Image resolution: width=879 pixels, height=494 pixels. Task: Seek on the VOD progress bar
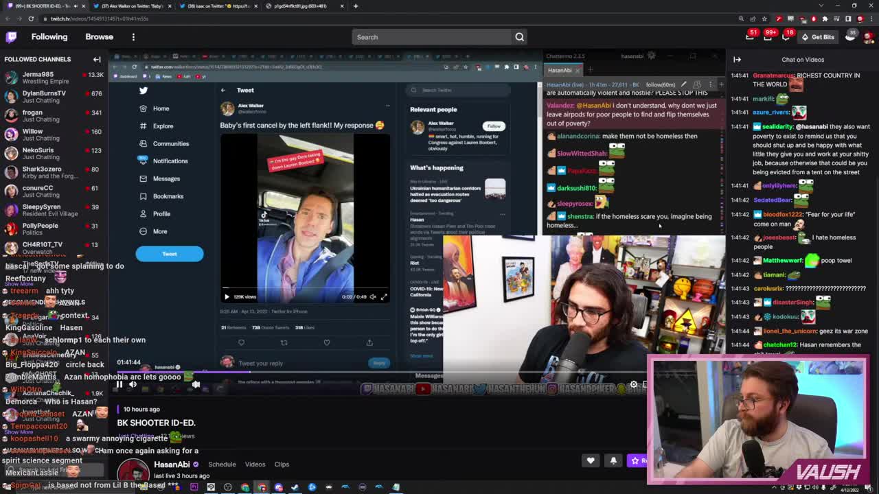[381, 373]
